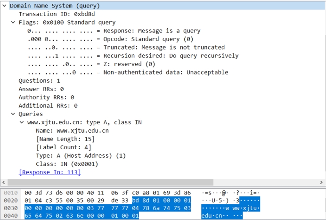Select the Answer RRs: 0 field
The width and height of the screenshot is (326, 220).
pyautogui.click(x=41, y=89)
